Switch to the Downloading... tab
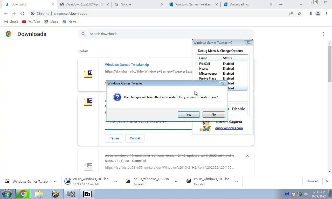This screenshot has width=332, height=199. 248,4
